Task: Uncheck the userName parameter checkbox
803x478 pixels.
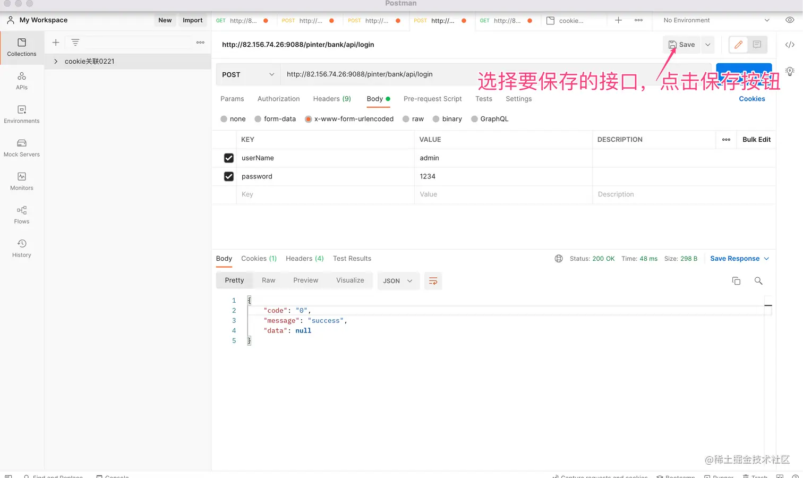Action: tap(229, 158)
